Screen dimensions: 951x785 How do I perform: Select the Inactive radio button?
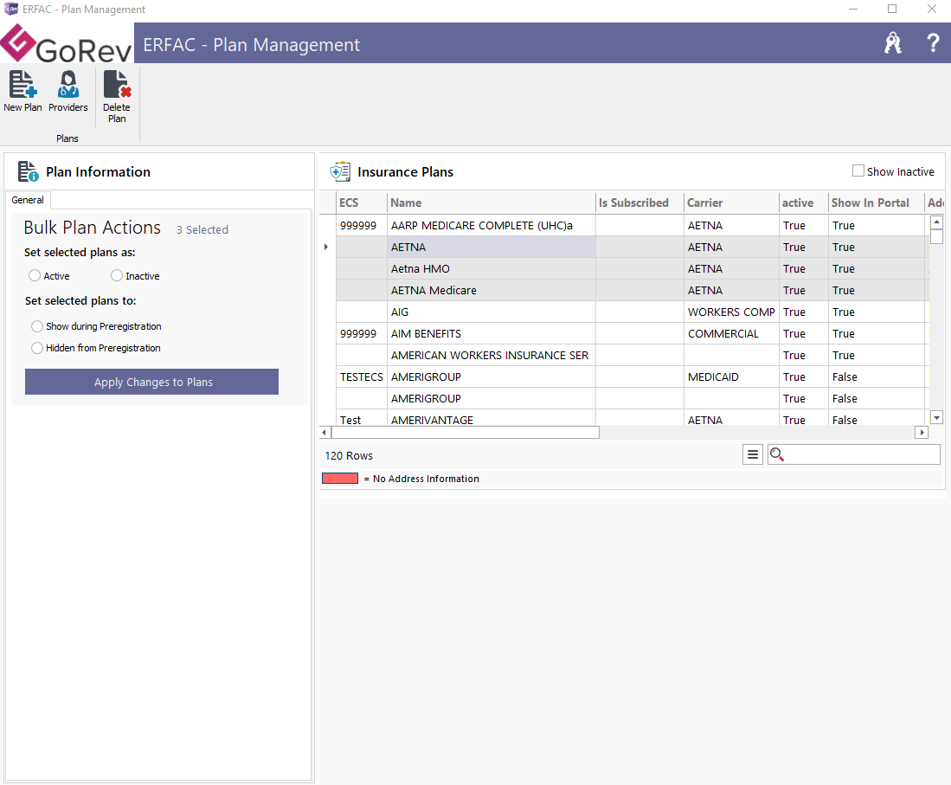pyautogui.click(x=117, y=276)
